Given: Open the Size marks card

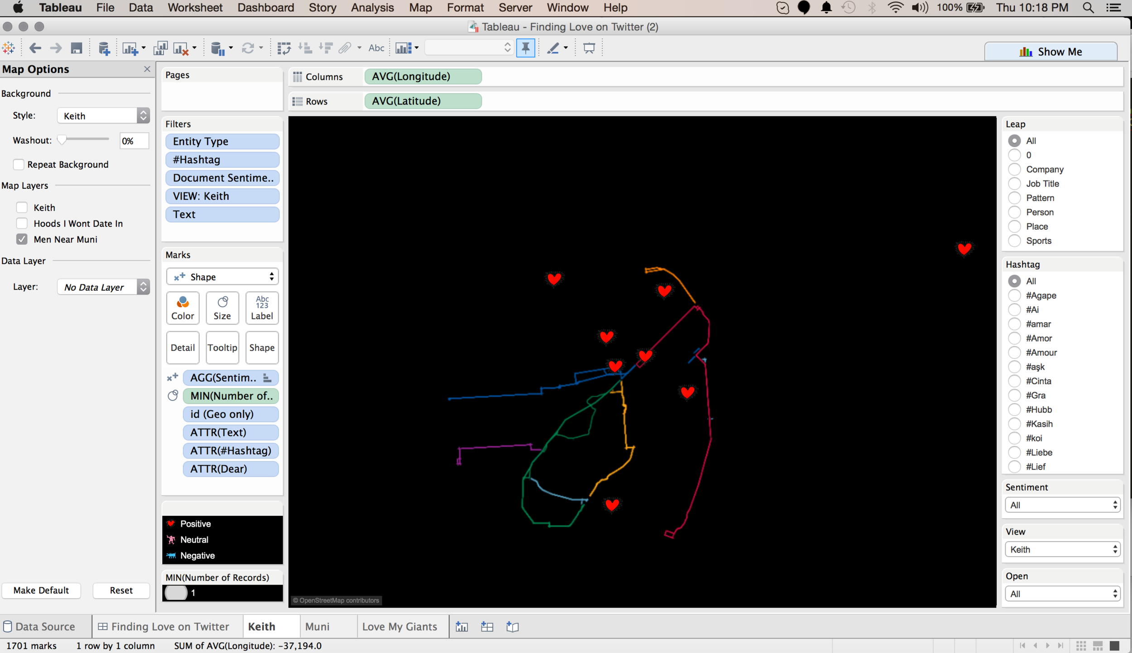Looking at the screenshot, I should click(222, 308).
